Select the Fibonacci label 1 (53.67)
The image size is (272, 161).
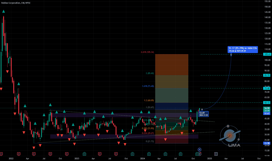150,107
